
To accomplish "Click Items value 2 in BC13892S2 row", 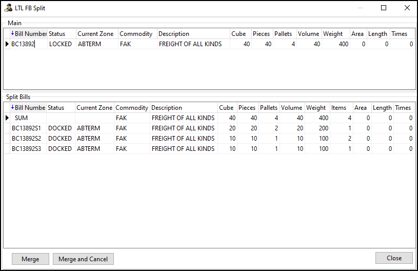I will 342,139.
